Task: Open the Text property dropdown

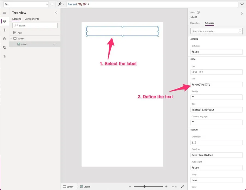Action: pos(26,4)
